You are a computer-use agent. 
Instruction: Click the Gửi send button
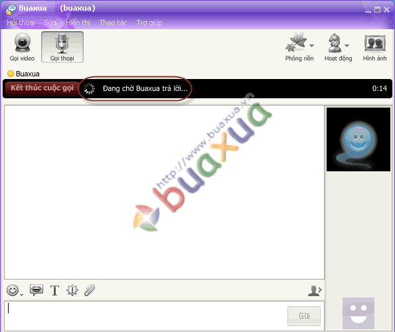(304, 316)
